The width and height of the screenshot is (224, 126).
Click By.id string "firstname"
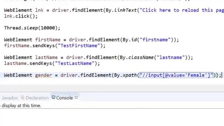point(155,40)
